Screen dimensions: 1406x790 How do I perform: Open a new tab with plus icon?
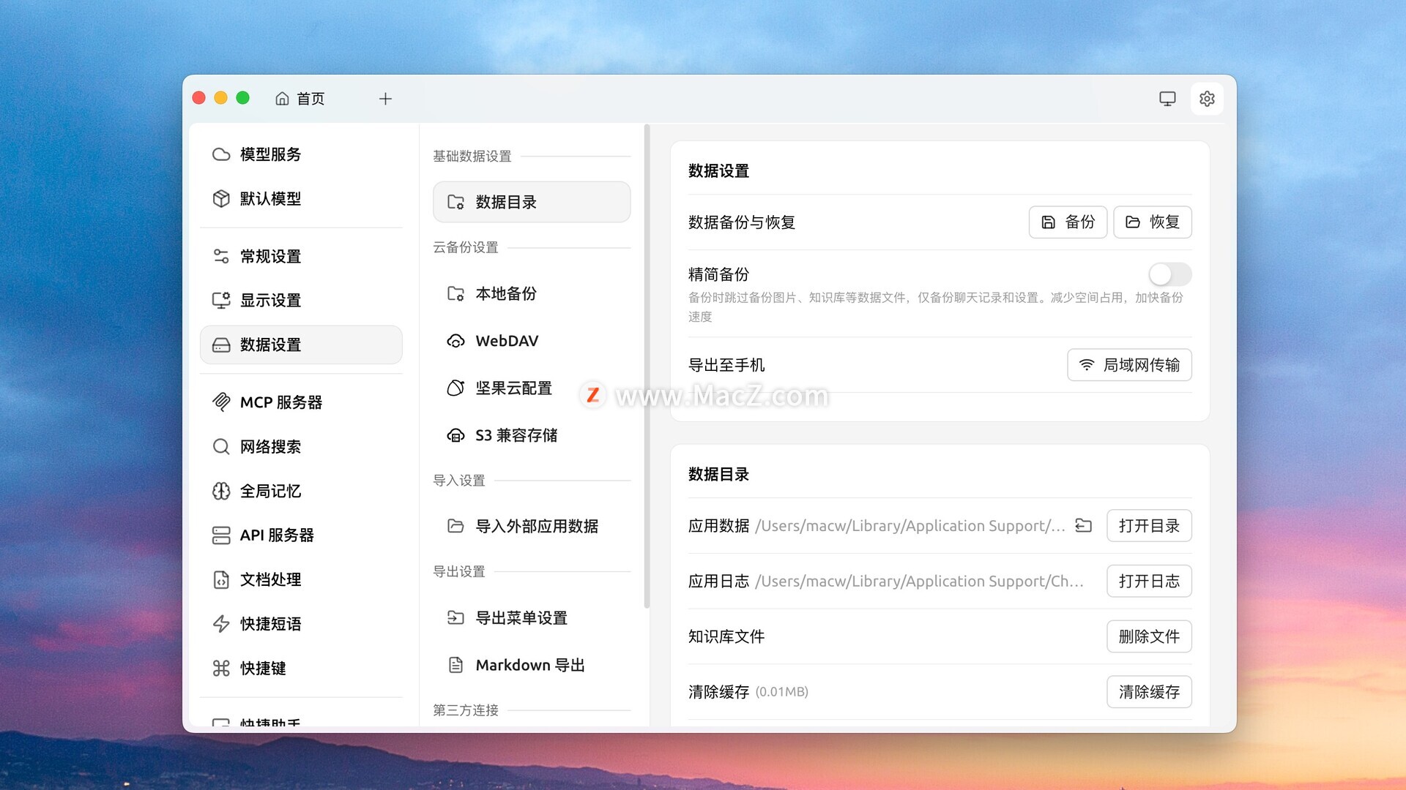pyautogui.click(x=385, y=99)
